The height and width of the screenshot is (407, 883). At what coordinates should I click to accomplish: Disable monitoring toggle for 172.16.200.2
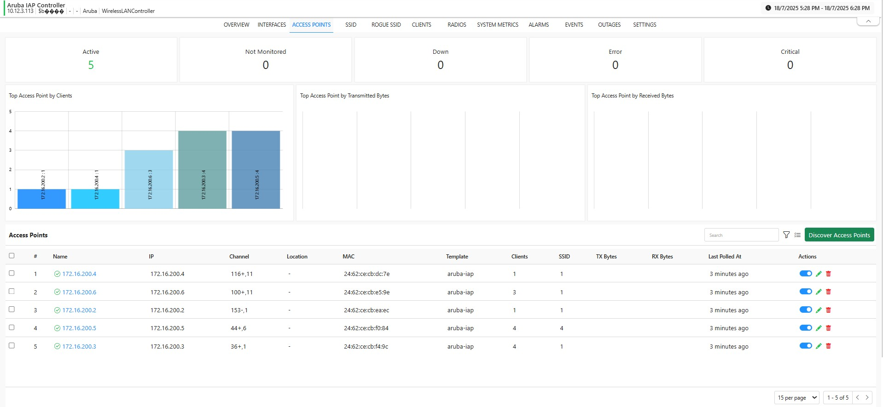click(x=806, y=310)
